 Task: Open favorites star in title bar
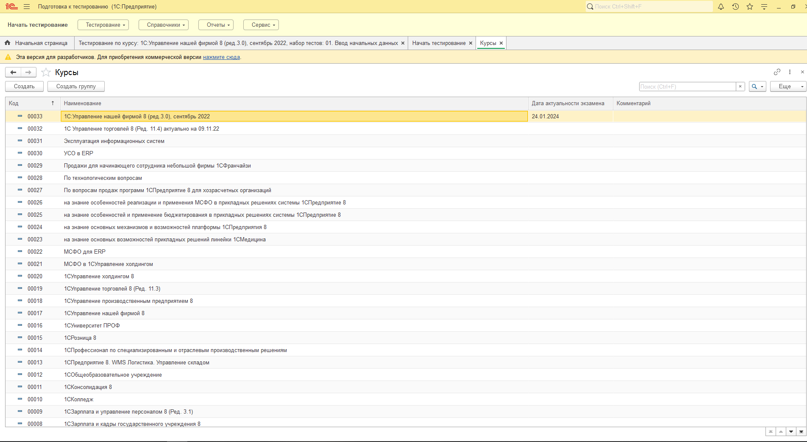(750, 7)
